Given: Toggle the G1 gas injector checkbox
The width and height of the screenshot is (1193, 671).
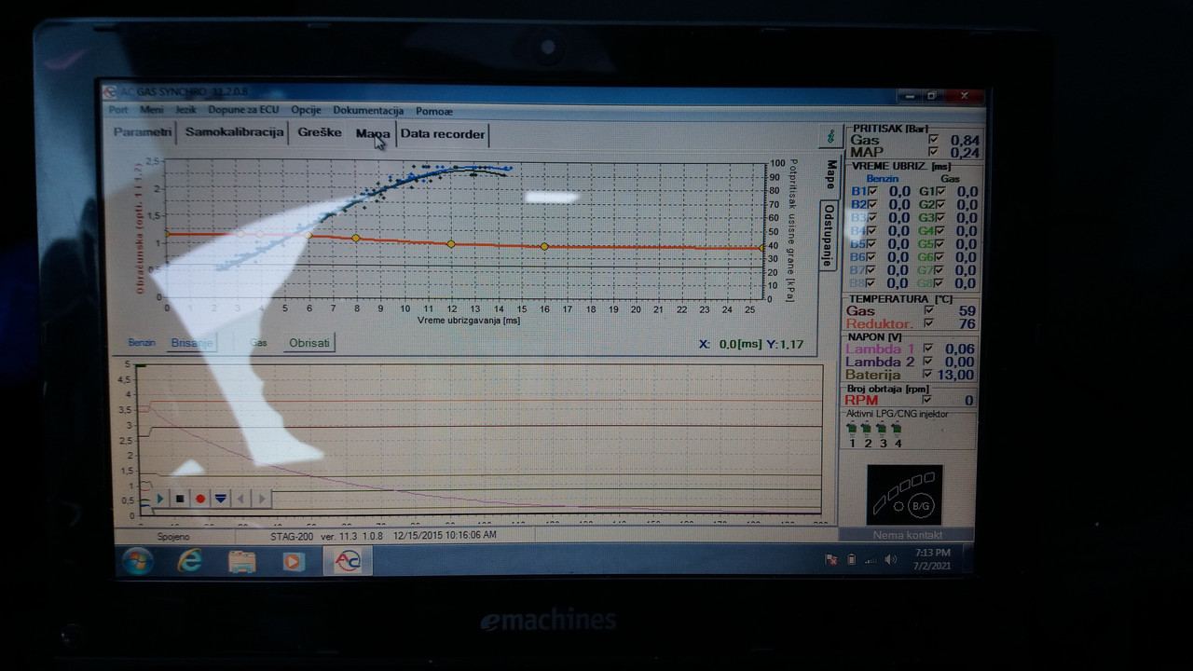Looking at the screenshot, I should [940, 191].
